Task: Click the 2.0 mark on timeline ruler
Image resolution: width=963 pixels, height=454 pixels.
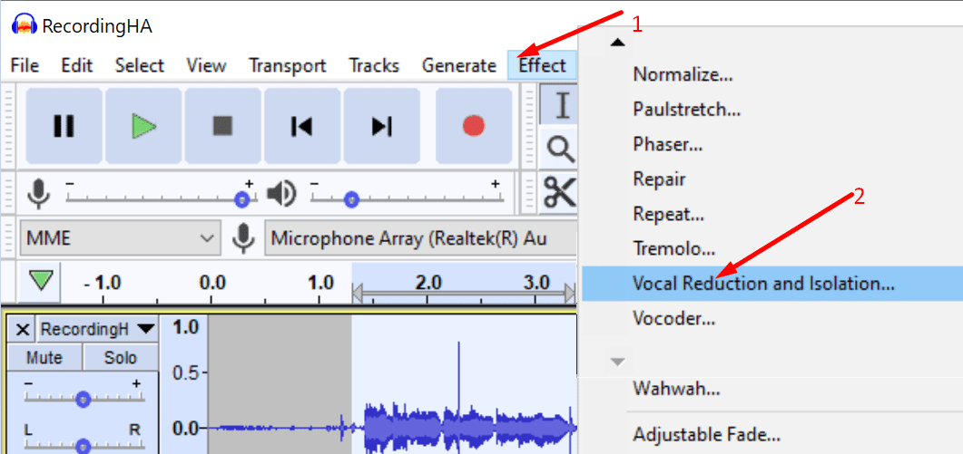Action: tap(428, 283)
